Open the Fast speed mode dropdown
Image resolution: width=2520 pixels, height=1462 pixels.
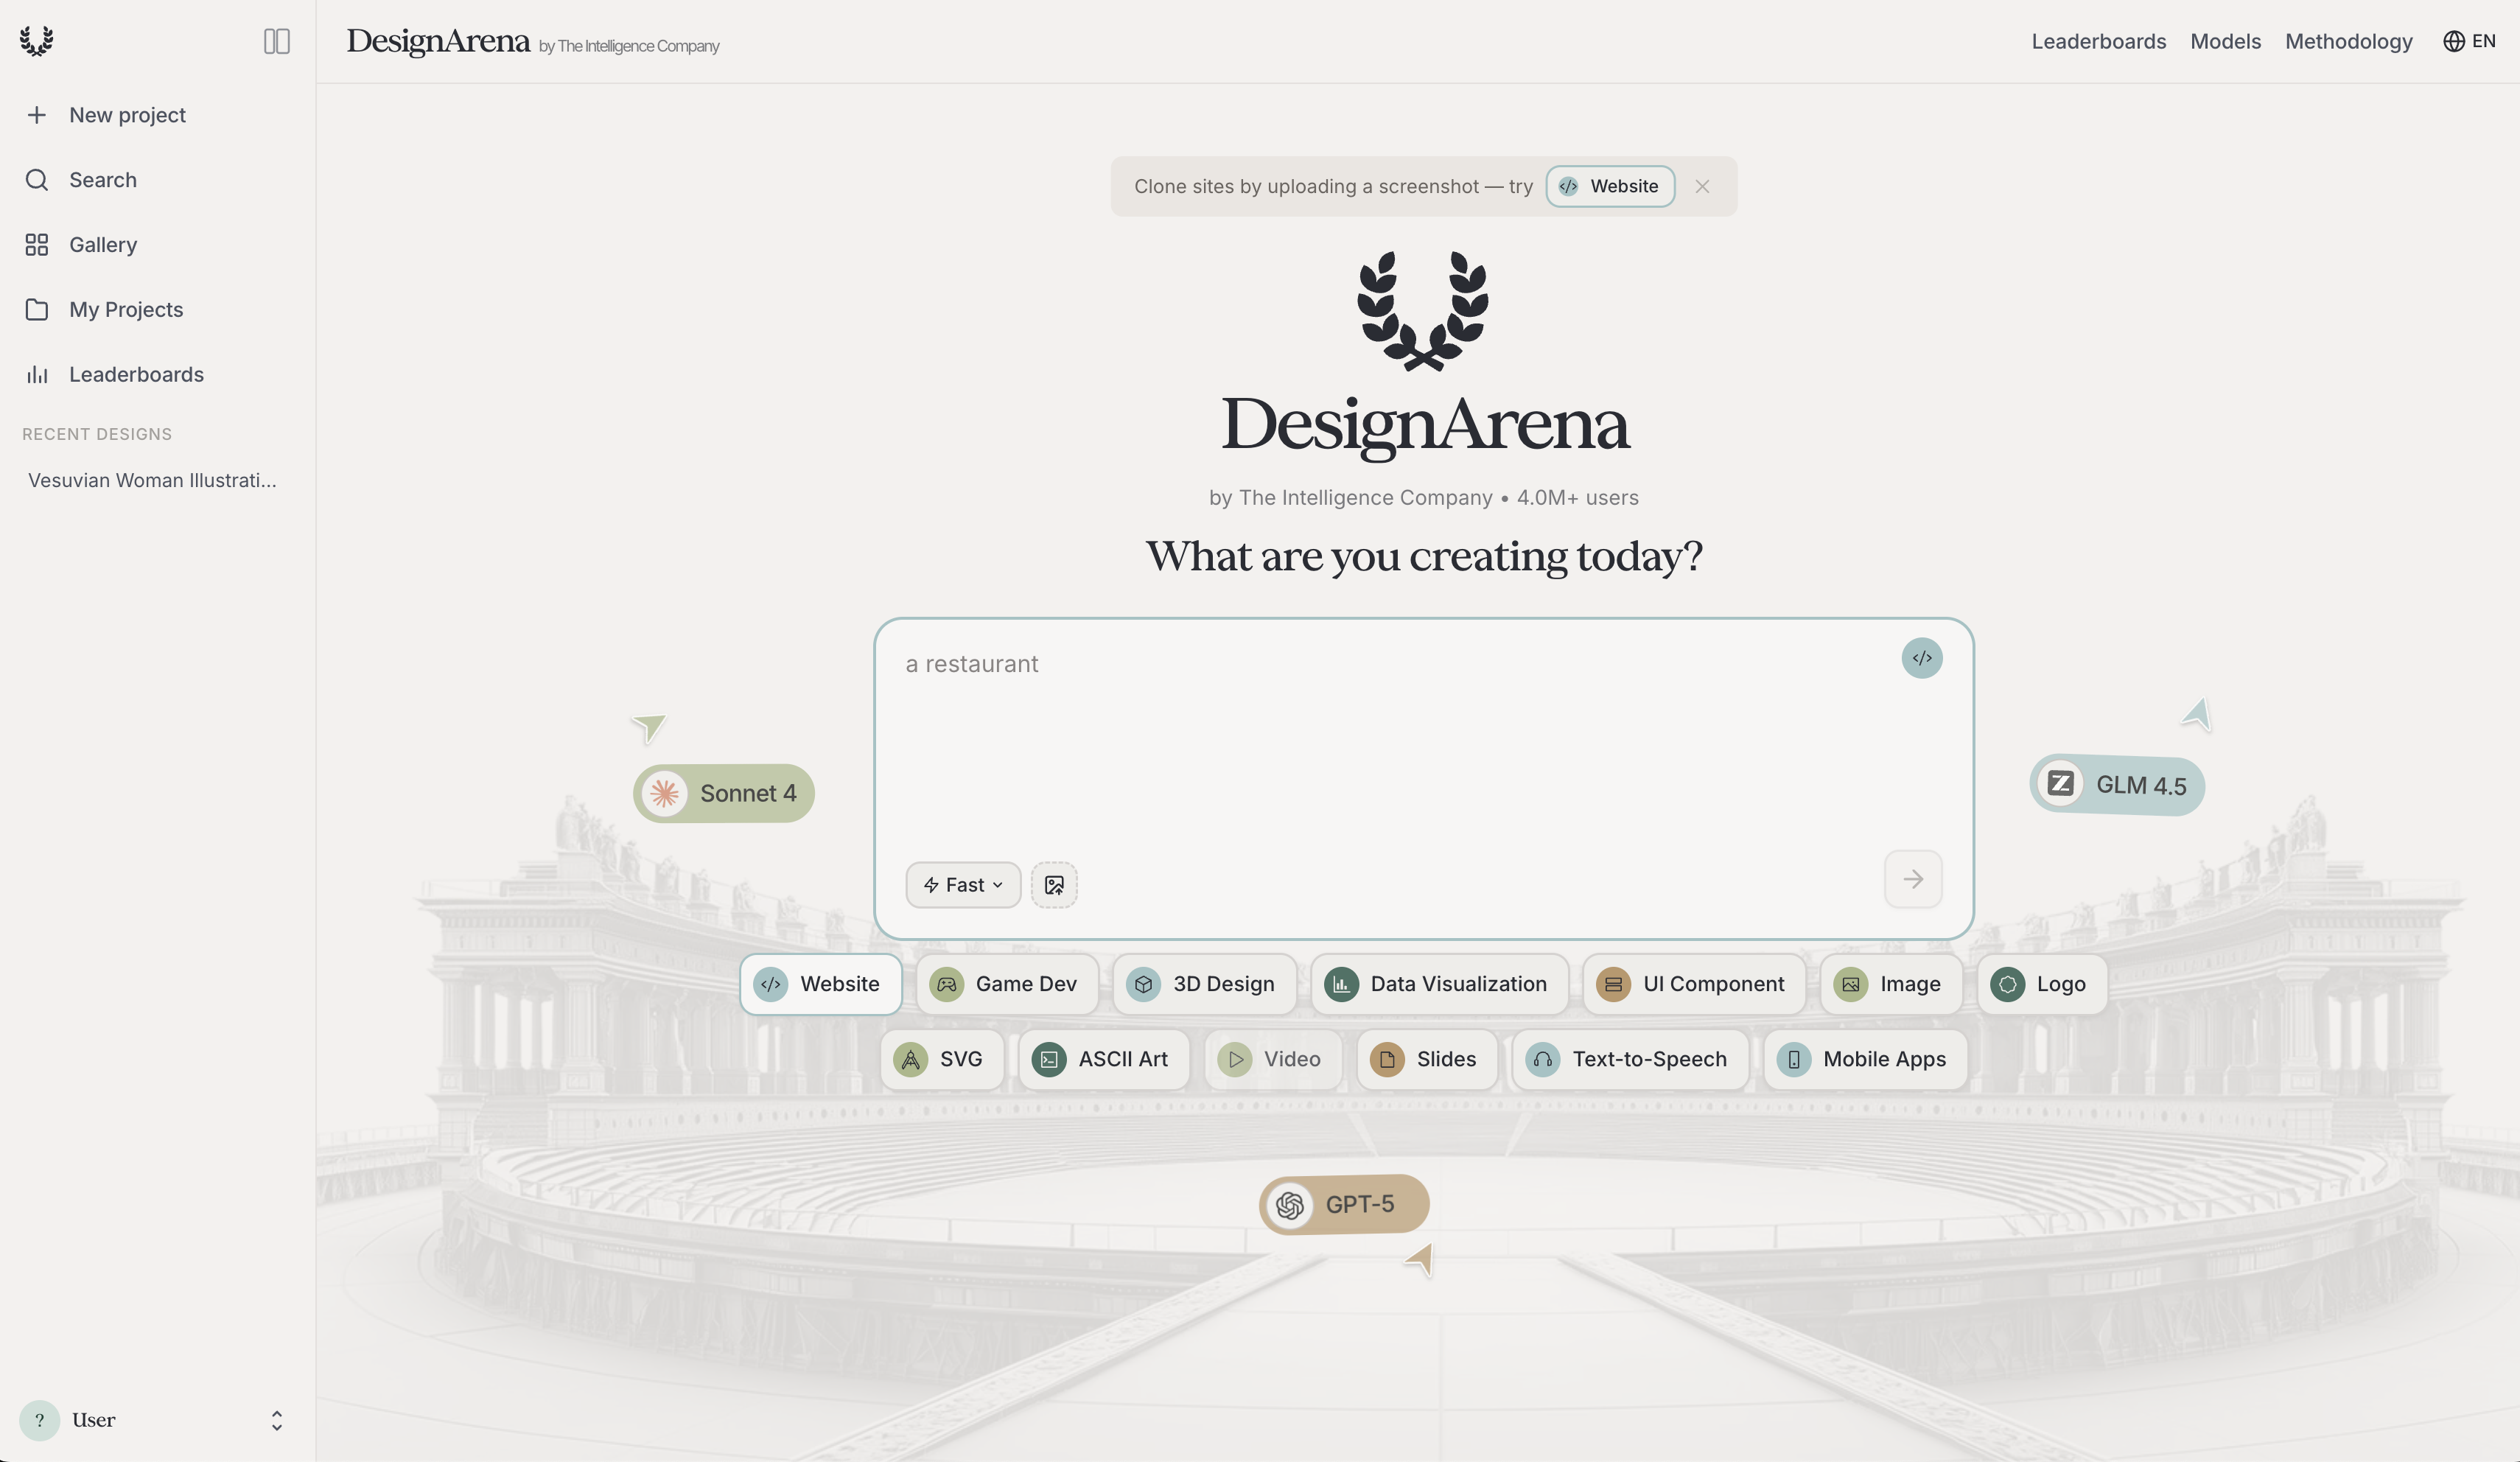pyautogui.click(x=963, y=885)
